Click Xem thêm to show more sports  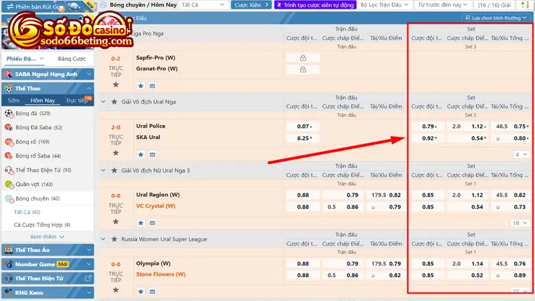pyautogui.click(x=47, y=237)
